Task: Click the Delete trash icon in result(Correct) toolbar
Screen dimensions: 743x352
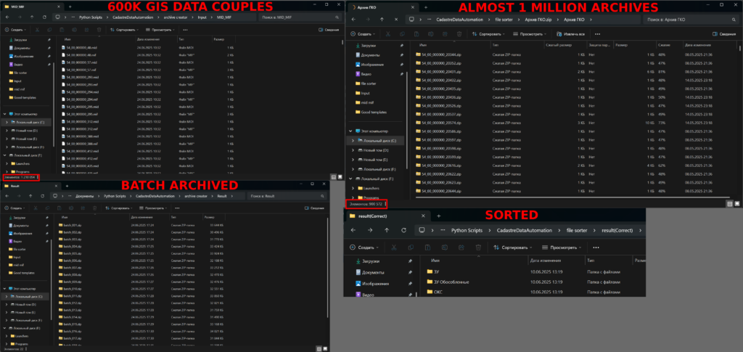Action: tap(478, 247)
